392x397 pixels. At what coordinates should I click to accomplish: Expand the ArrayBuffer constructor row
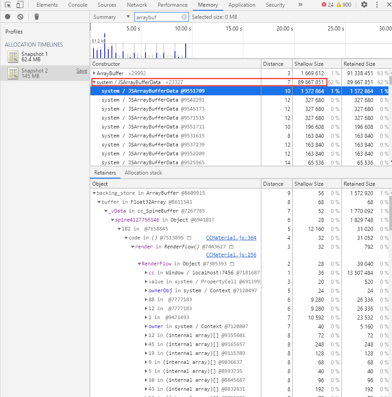point(94,73)
